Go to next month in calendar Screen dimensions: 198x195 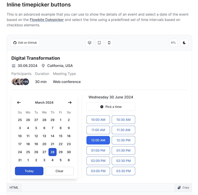click(70, 103)
